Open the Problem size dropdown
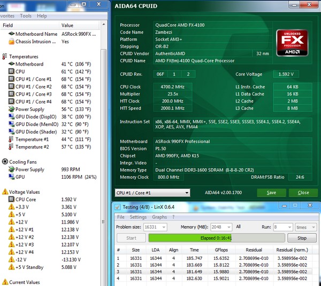321x286 pixels. (155, 227)
